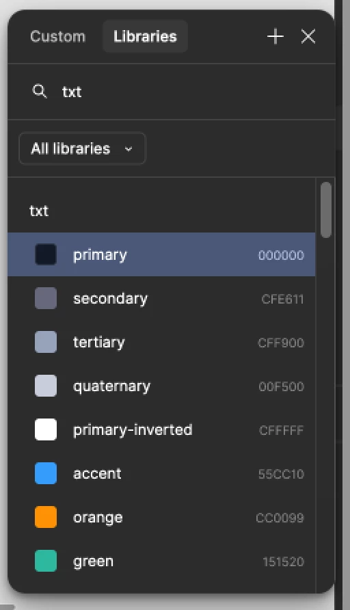Switch to the Custom tab
The image size is (350, 610).
coord(57,36)
